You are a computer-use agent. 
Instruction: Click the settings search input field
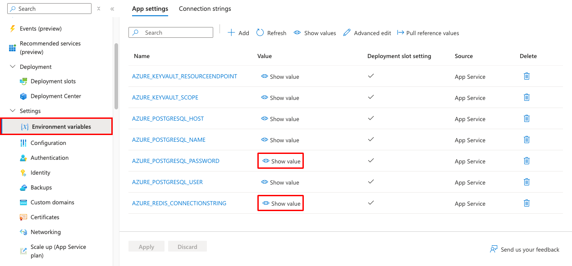[x=171, y=32]
